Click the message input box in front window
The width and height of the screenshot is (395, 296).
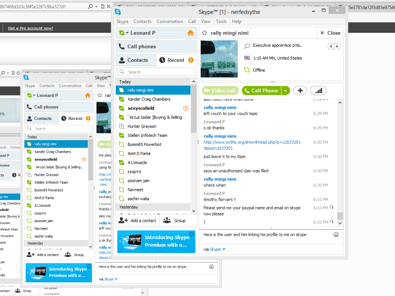(x=267, y=235)
